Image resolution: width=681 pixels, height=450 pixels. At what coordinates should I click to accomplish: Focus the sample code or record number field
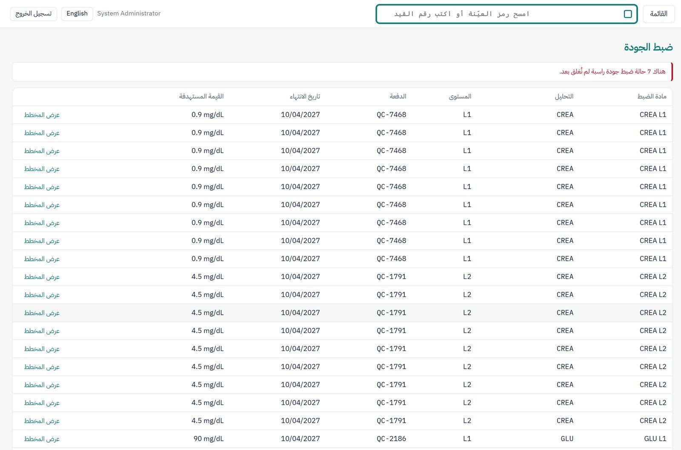[506, 14]
